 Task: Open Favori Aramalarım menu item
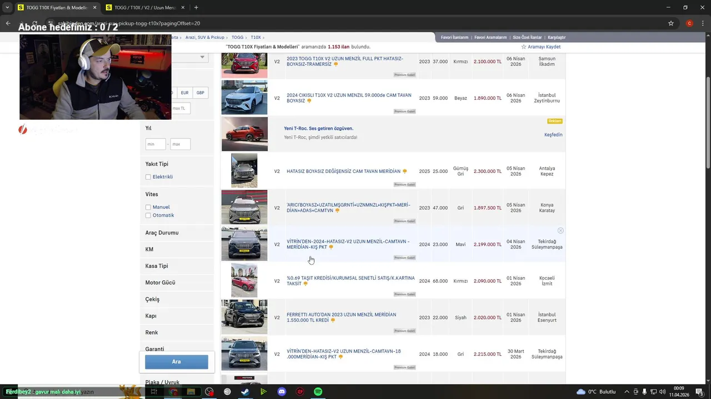(490, 38)
